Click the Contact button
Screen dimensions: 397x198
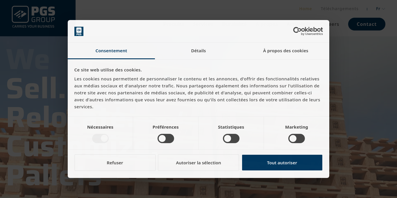(x=366, y=24)
